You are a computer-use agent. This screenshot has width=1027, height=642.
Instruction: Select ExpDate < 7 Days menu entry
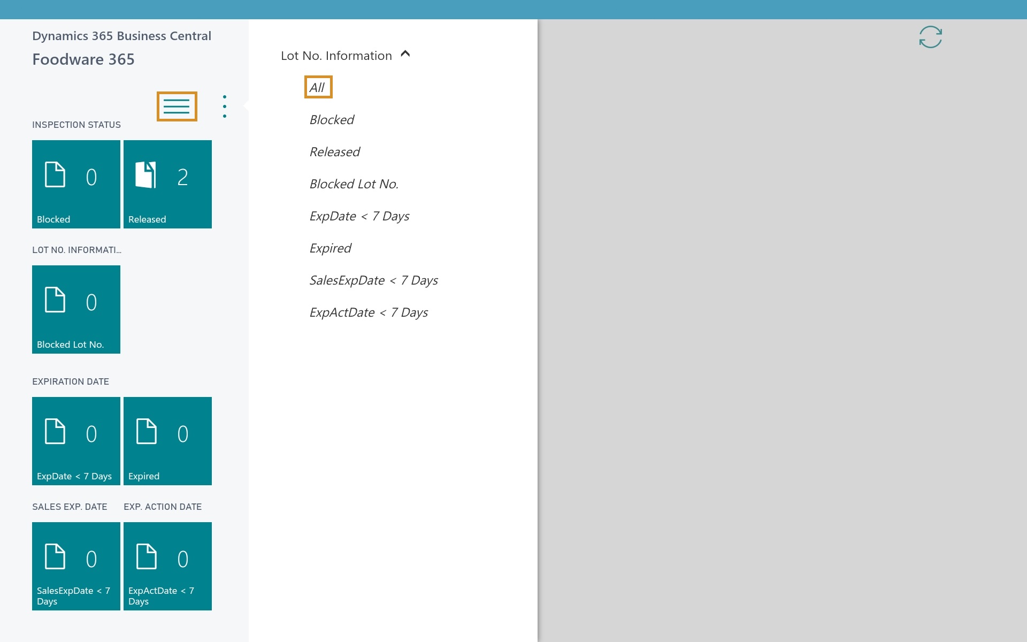pos(359,216)
